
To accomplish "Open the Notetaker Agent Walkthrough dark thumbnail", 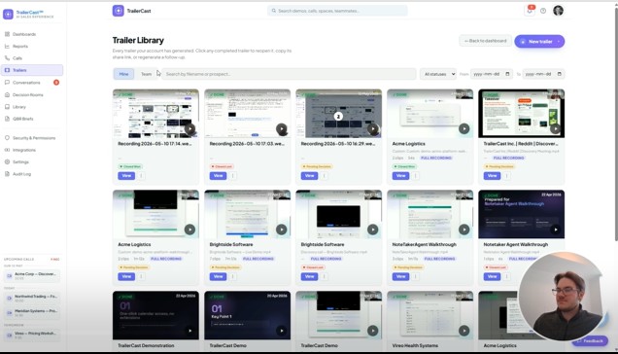I will tap(521, 214).
